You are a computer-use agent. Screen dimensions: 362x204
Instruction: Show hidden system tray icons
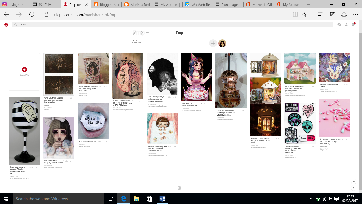311,199
